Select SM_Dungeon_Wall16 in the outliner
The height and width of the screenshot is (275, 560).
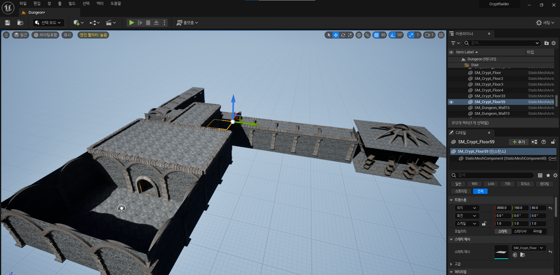(501, 108)
